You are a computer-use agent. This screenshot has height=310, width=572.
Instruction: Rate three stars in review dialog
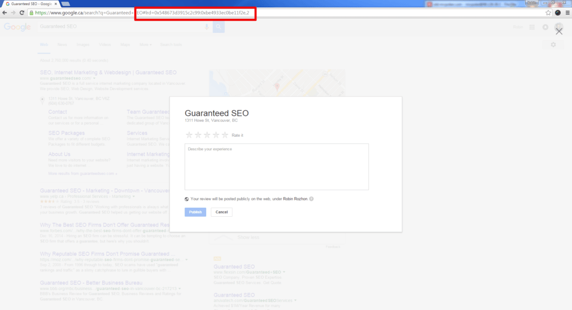[x=207, y=135]
